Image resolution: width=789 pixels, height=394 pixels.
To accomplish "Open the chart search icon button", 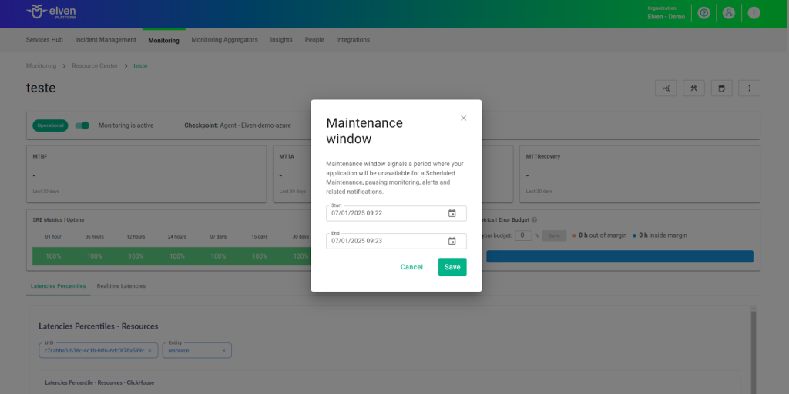I will pos(666,88).
